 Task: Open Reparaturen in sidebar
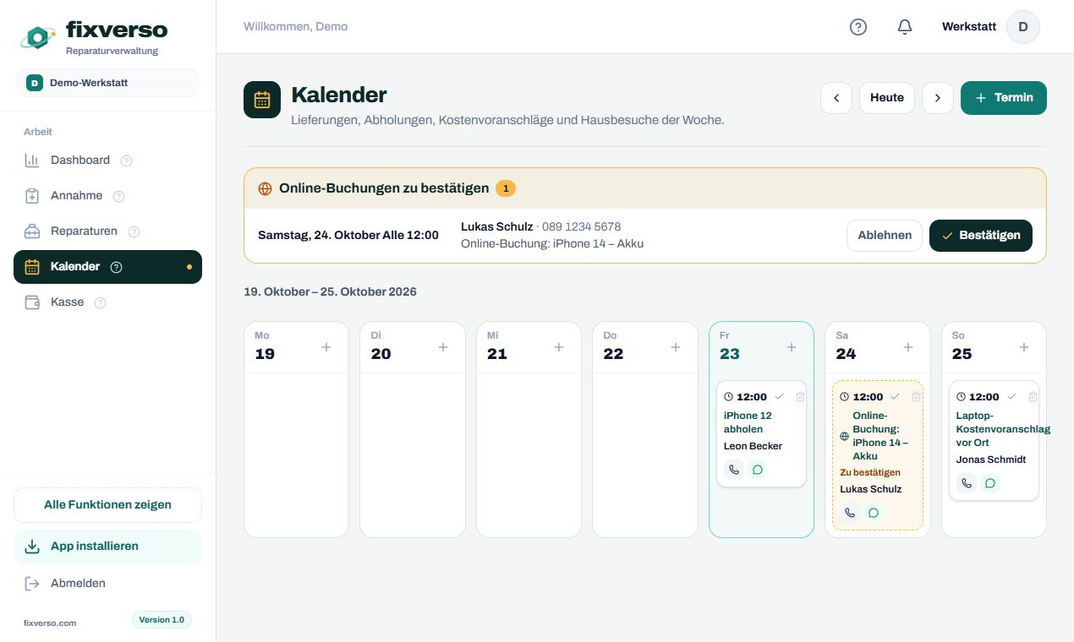coord(107,231)
